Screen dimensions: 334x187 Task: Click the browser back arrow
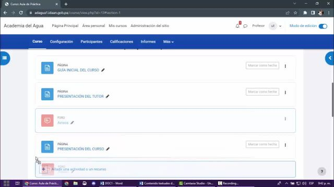point(5,12)
